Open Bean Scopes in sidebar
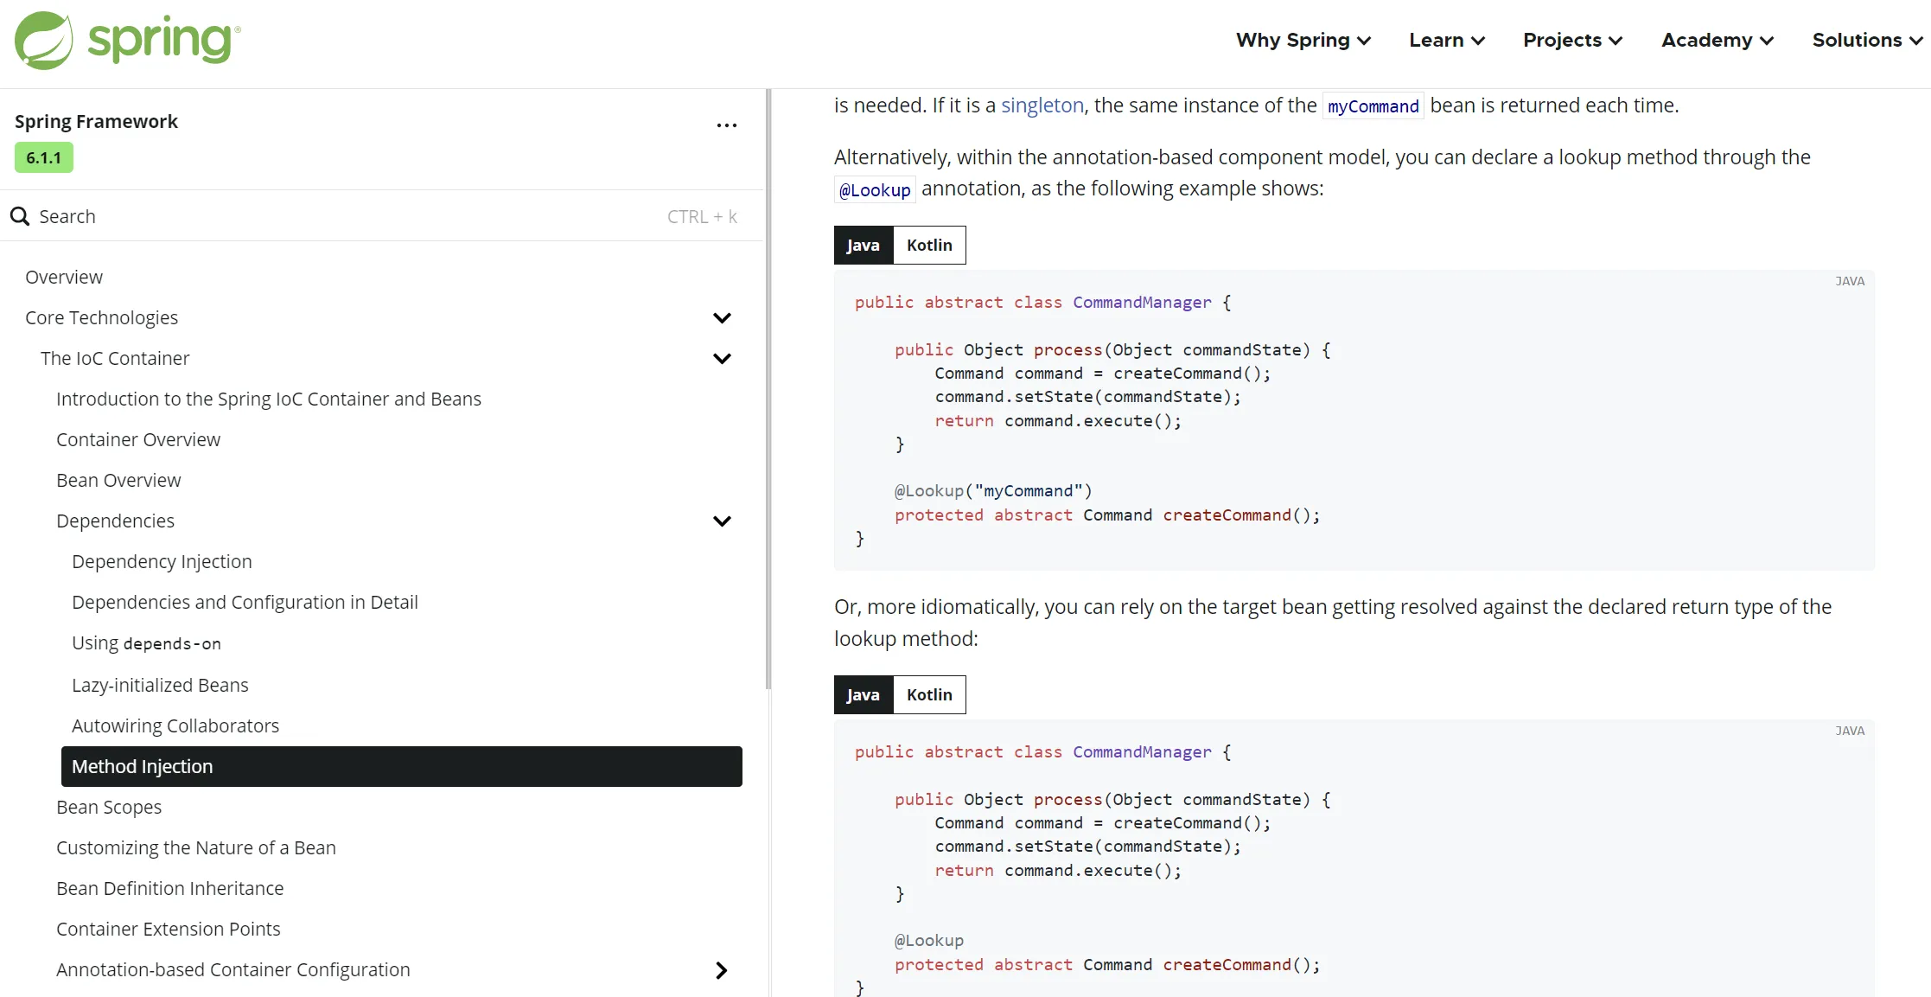The image size is (1931, 997). pyautogui.click(x=109, y=808)
